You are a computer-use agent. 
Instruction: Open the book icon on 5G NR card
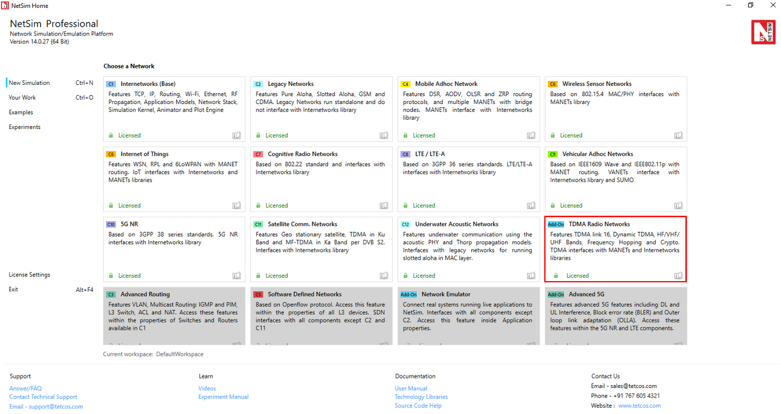pyautogui.click(x=237, y=275)
